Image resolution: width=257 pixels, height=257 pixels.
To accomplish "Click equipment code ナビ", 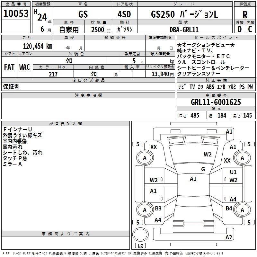I will (x=182, y=87).
